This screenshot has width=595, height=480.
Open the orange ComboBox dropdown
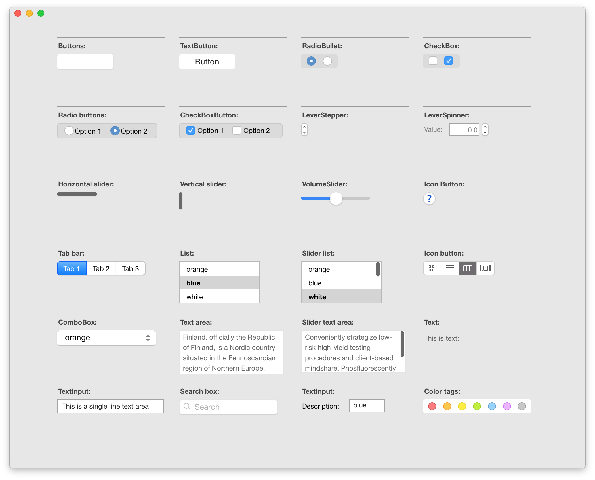pyautogui.click(x=106, y=338)
